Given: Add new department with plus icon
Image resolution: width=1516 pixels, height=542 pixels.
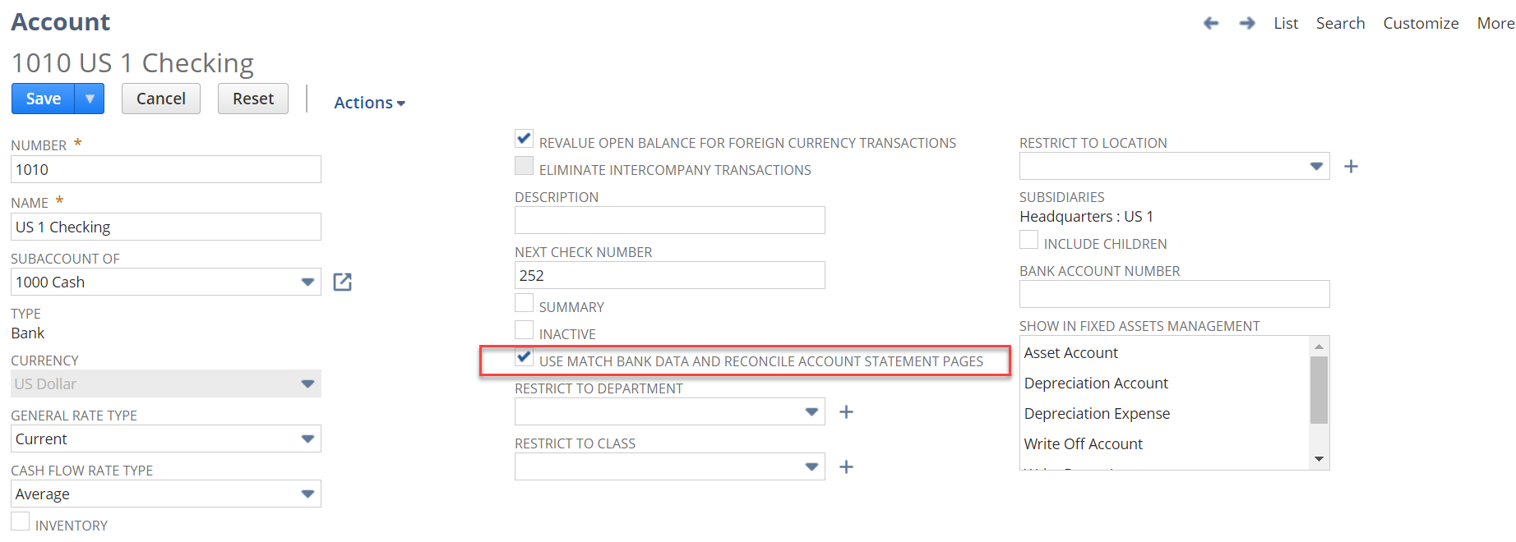Looking at the screenshot, I should click(846, 412).
